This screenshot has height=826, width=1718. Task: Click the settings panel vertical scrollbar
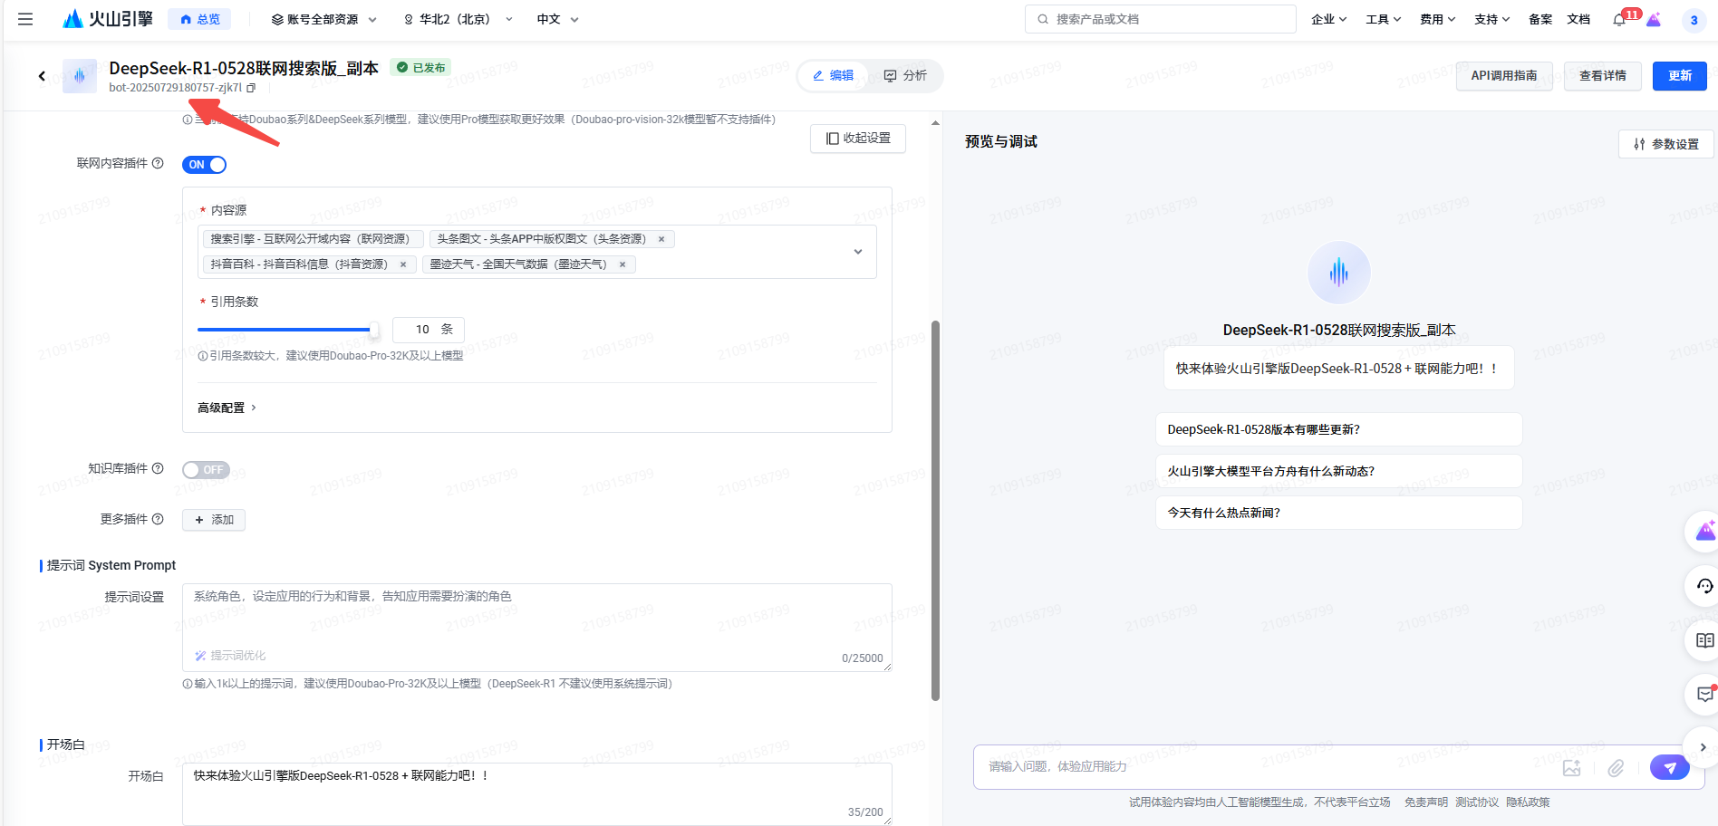(935, 510)
